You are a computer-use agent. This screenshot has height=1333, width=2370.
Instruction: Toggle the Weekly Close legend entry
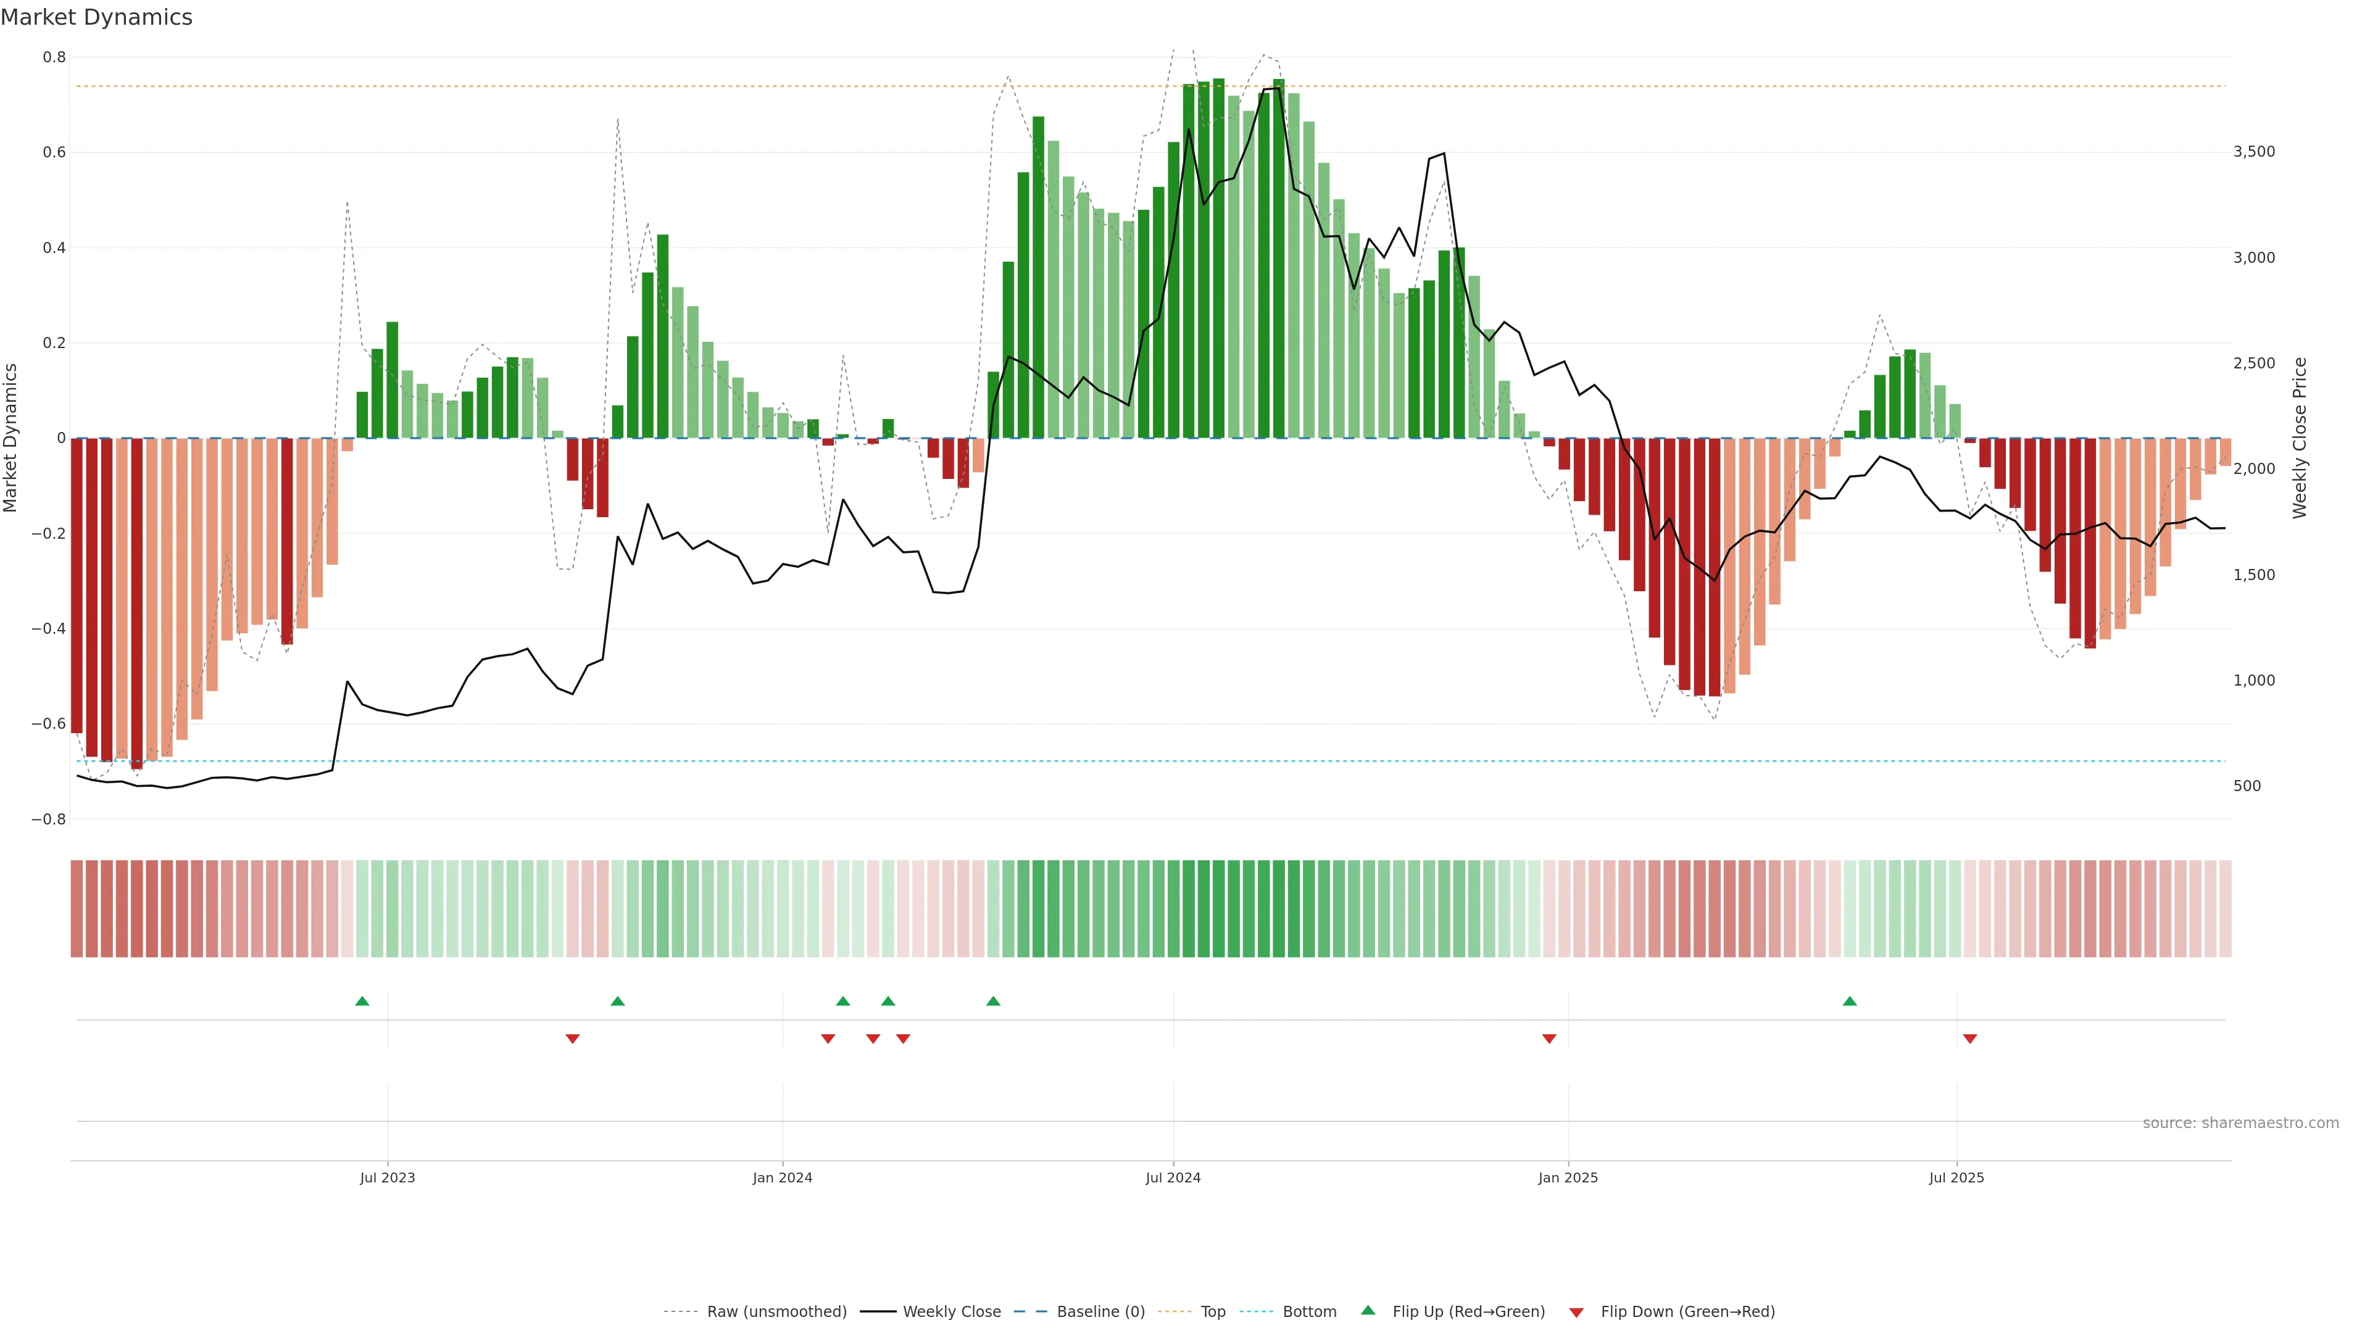951,1312
